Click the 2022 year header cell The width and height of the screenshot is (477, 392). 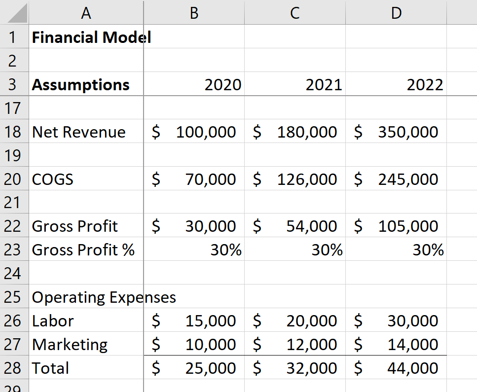[396, 84]
